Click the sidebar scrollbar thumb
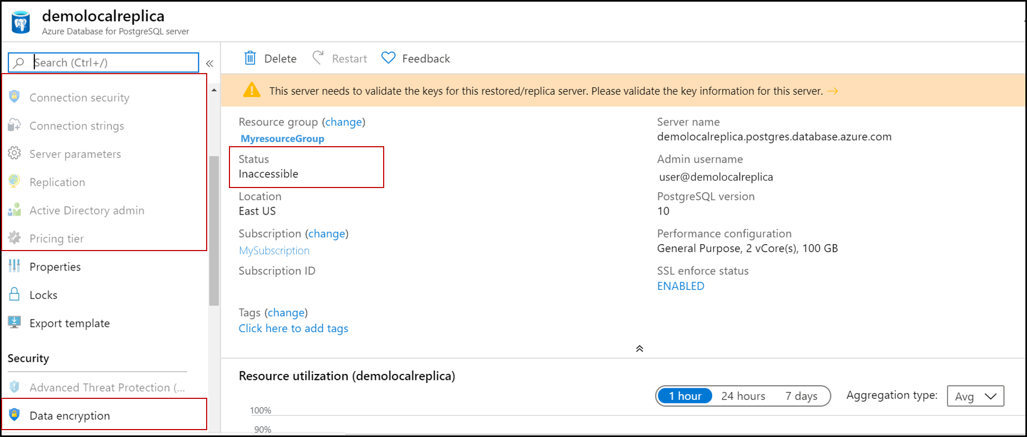Screen dimensions: 1027x437 [x=214, y=231]
